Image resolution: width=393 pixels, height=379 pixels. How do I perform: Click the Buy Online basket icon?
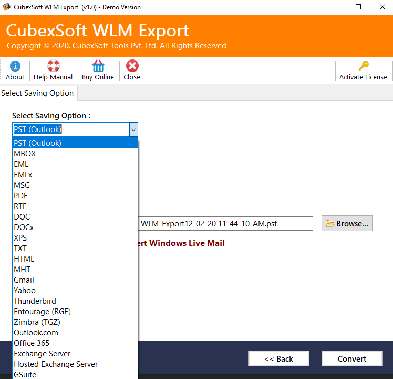pos(98,66)
